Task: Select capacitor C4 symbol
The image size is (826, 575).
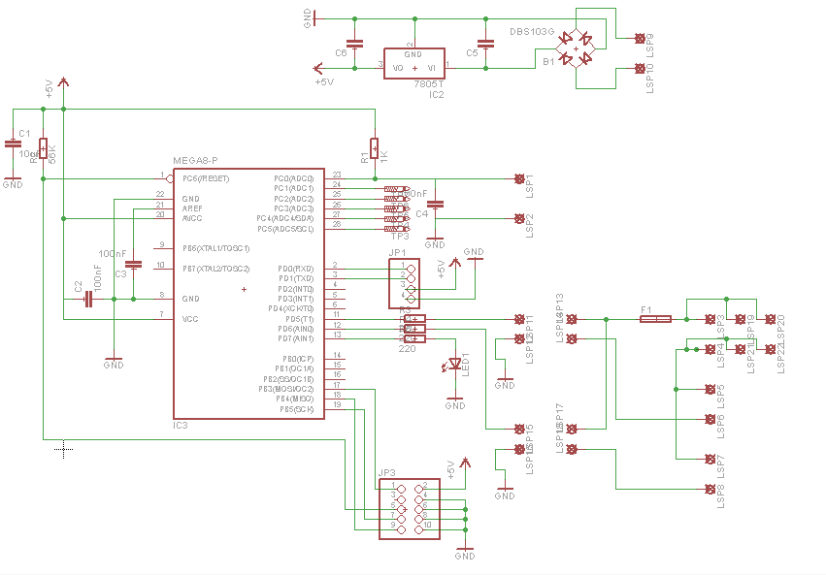Action: point(435,204)
